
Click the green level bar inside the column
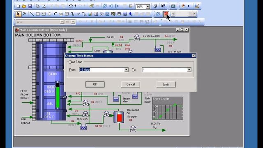click(x=58, y=97)
